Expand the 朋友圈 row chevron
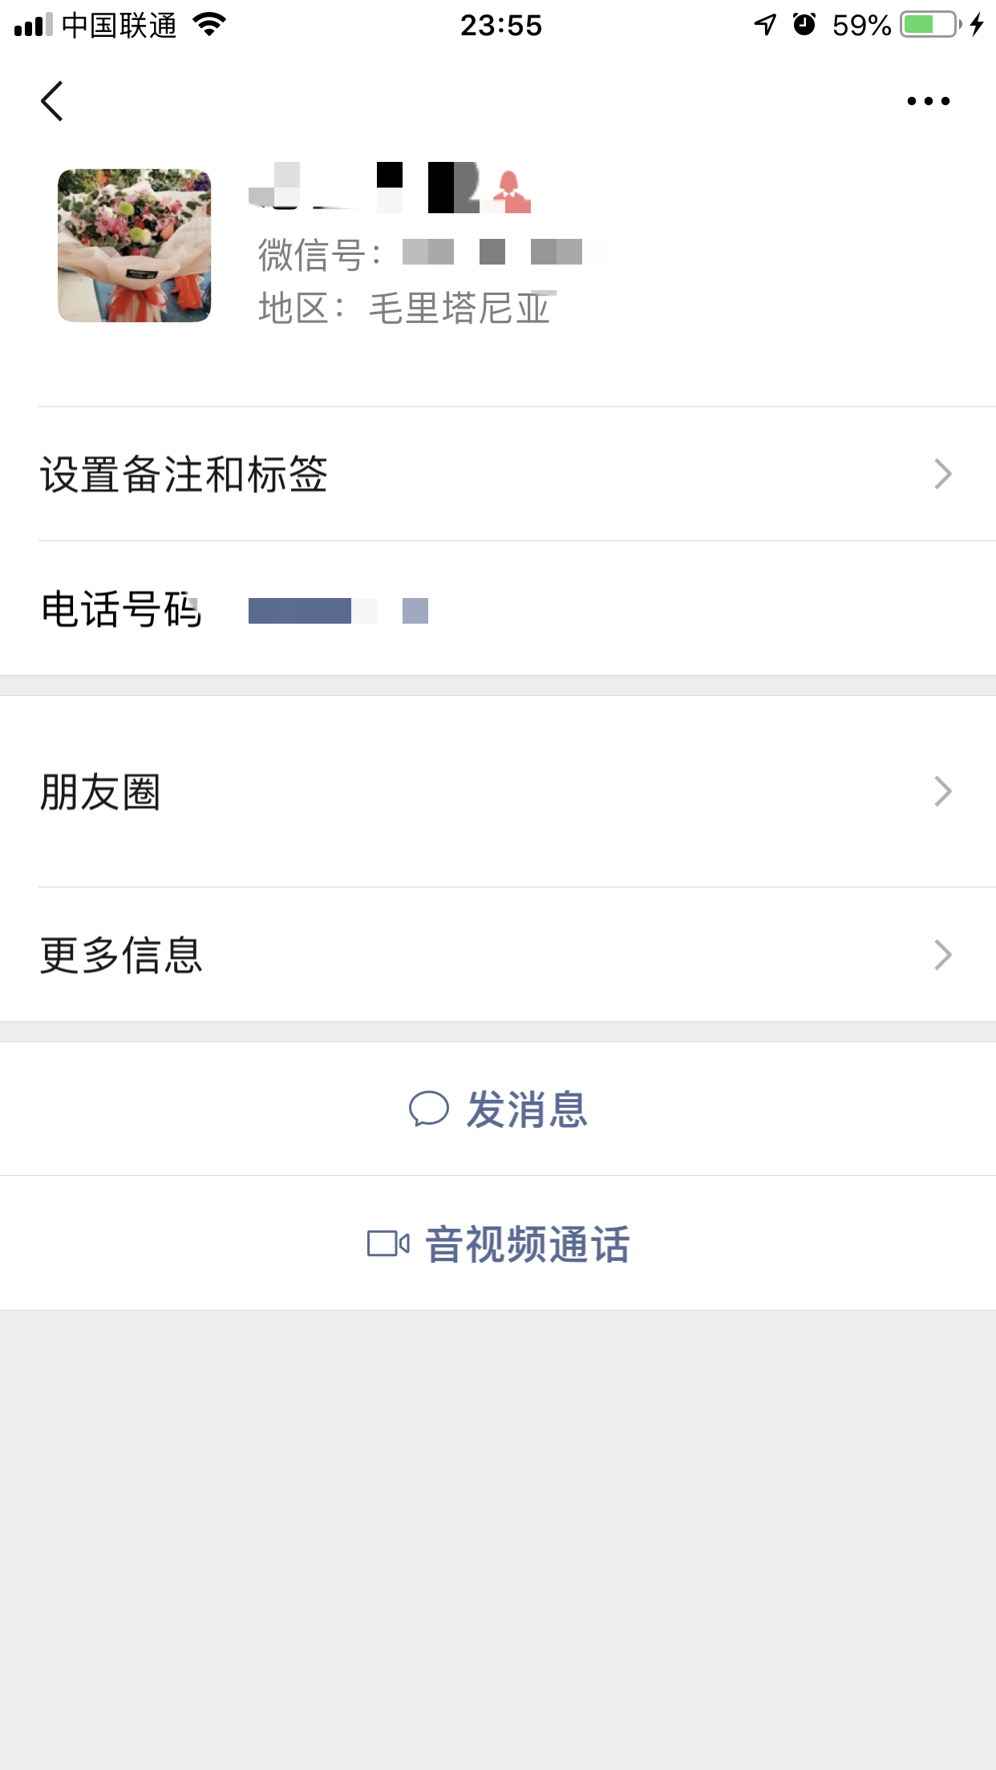Viewport: 996px width, 1770px height. click(943, 791)
